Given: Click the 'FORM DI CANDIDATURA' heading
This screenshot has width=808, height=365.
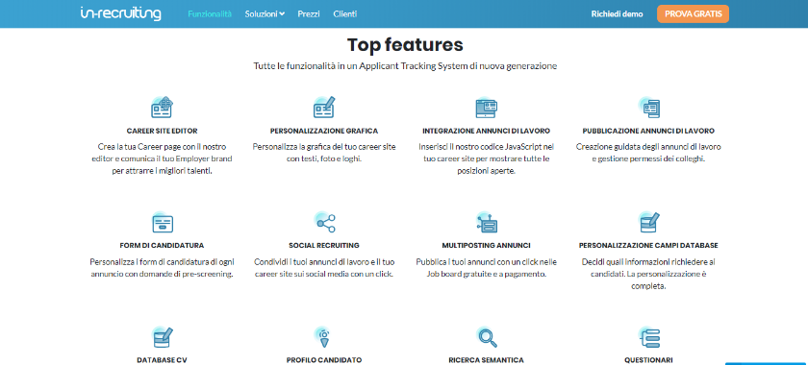Looking at the screenshot, I should pyautogui.click(x=162, y=245).
